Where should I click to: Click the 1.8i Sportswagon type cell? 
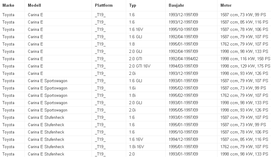click(133, 95)
